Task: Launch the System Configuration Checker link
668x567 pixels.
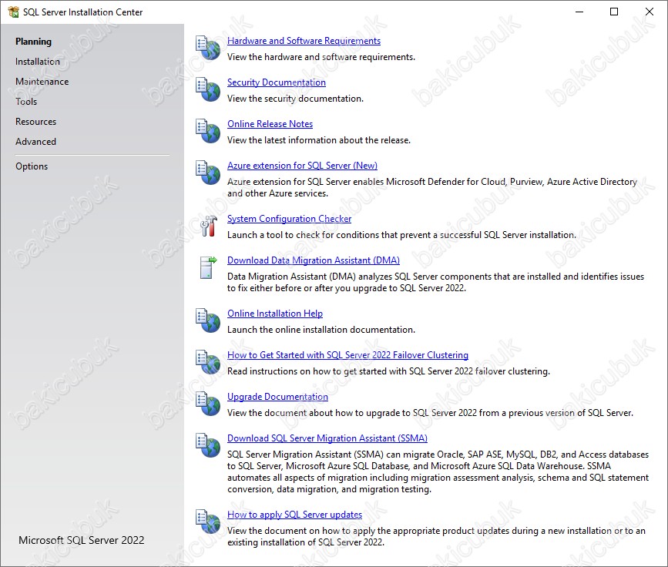Action: [289, 219]
